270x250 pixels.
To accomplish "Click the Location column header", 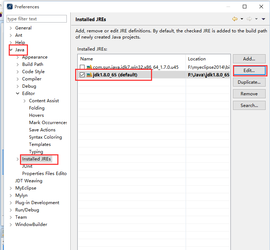I will (208, 59).
